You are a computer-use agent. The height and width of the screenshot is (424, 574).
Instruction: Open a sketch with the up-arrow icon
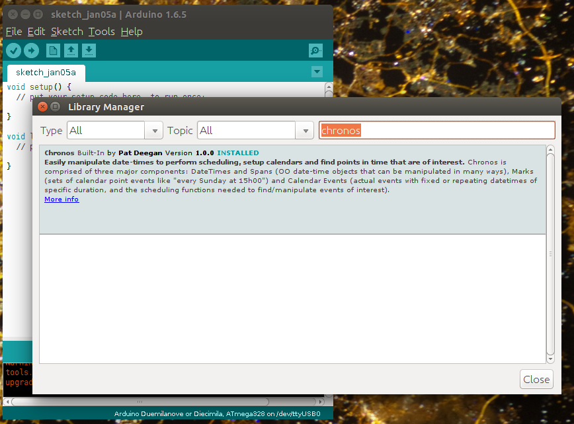coord(71,50)
